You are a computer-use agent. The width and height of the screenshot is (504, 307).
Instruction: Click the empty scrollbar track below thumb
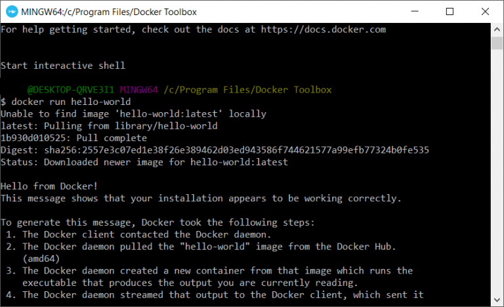(x=497, y=172)
